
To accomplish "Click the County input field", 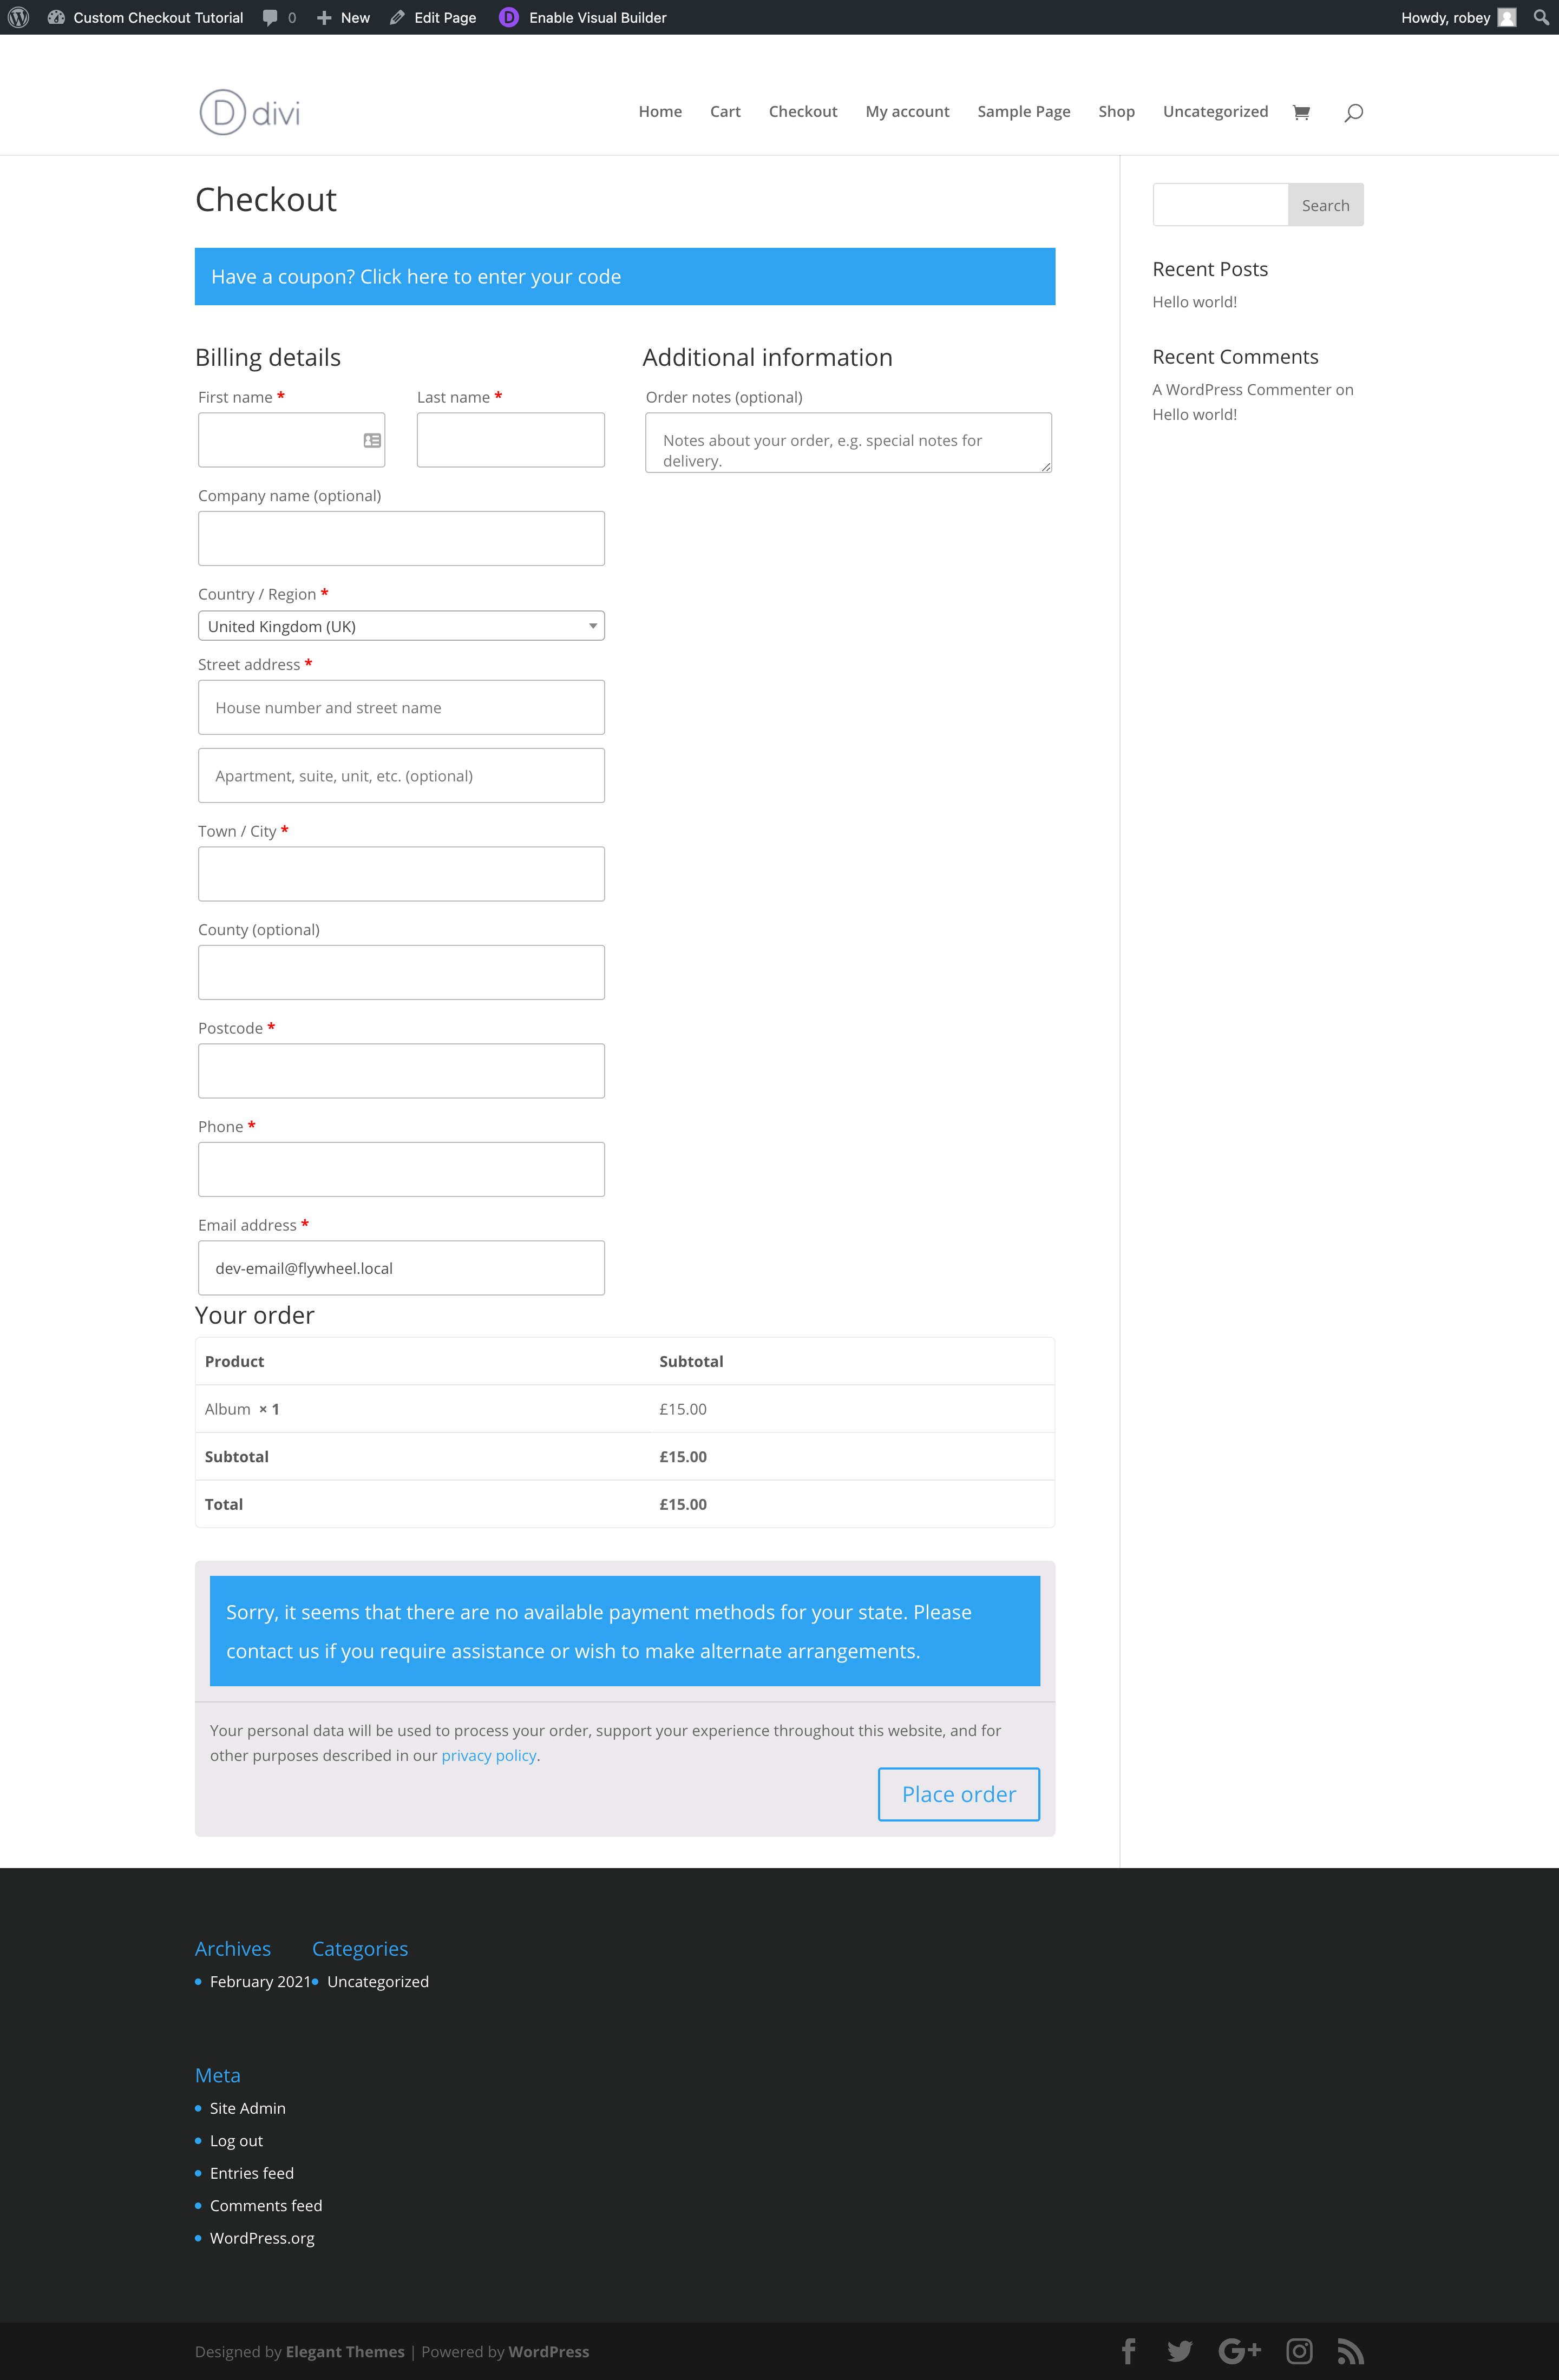I will click(x=401, y=972).
